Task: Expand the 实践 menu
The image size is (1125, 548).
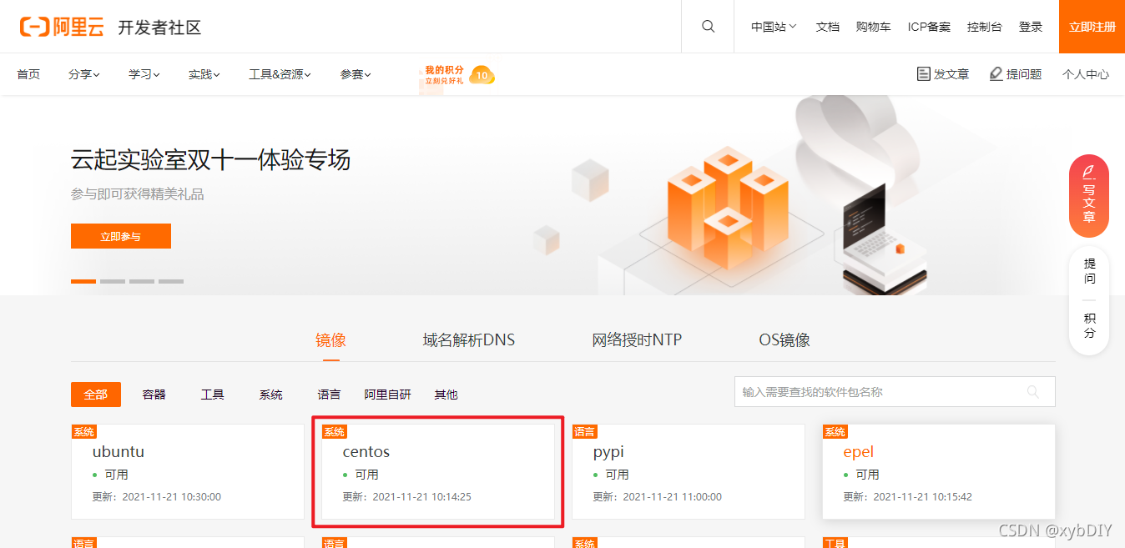Action: click(x=204, y=74)
